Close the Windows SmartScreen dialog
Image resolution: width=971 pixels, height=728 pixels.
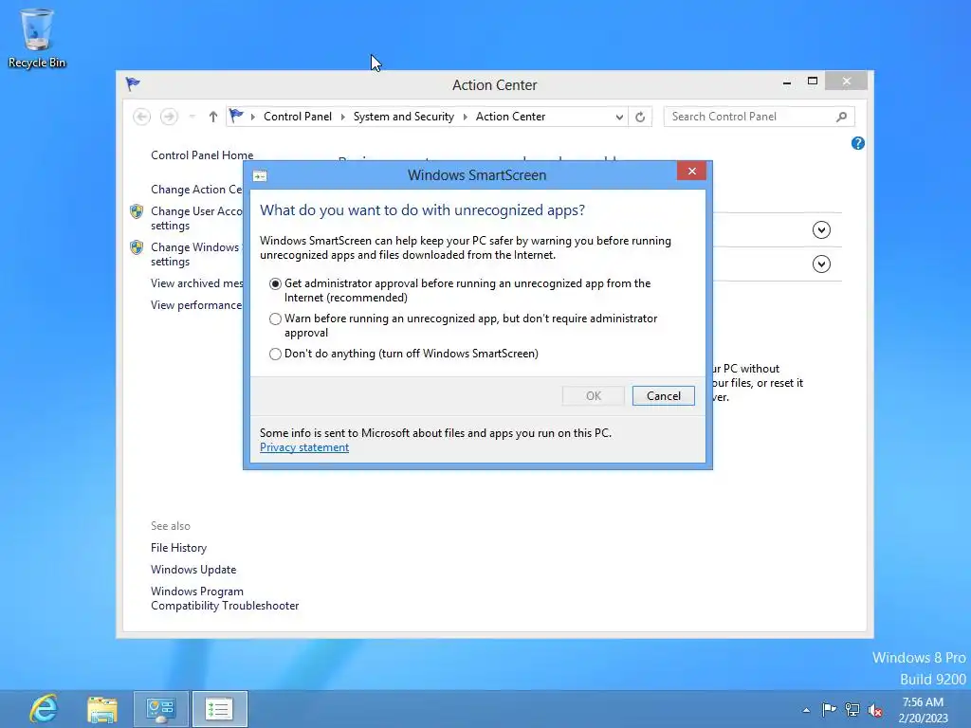point(691,171)
